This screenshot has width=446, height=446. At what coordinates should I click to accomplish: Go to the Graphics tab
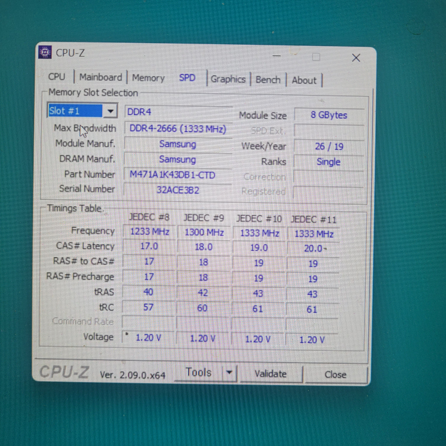pos(228,79)
